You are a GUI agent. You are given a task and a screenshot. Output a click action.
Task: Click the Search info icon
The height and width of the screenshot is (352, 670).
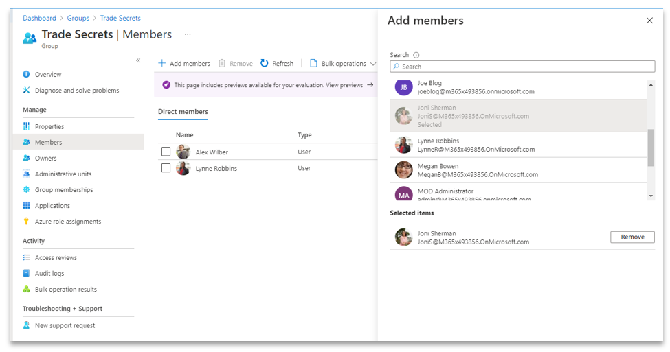[416, 55]
